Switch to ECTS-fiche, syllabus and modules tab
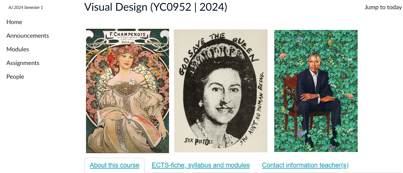 click(x=201, y=165)
